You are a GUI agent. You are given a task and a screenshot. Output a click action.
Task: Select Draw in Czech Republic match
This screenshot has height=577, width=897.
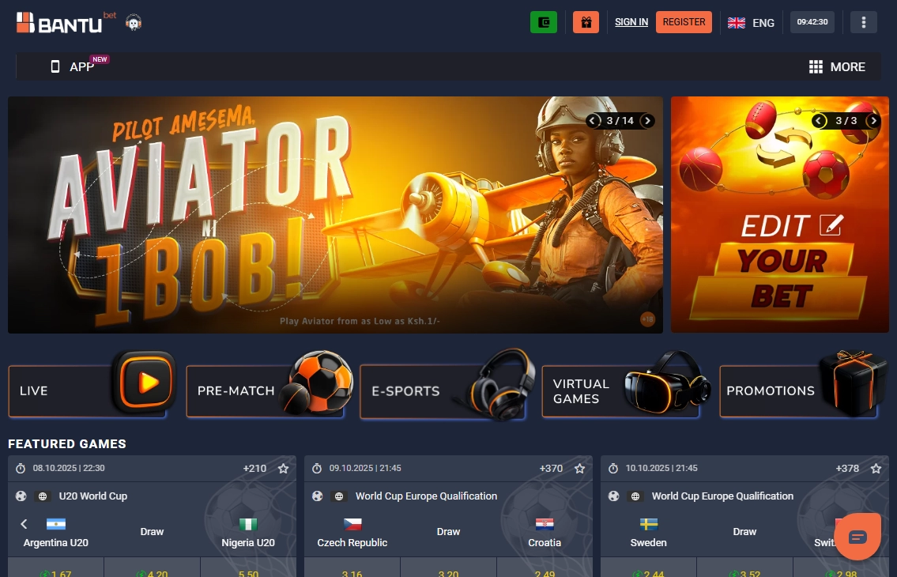point(449,532)
